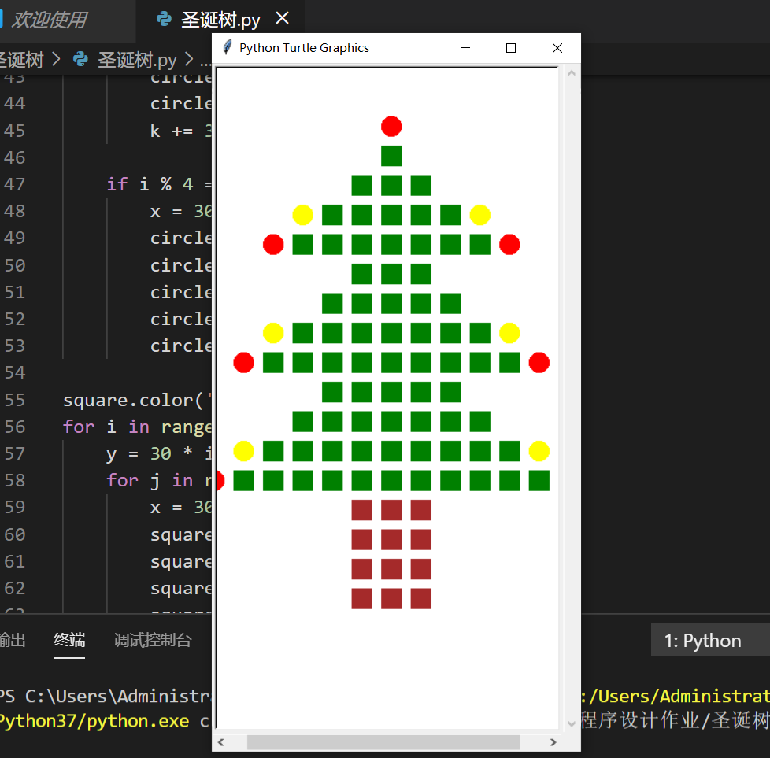Click the Python file icon in breadcrumb

(x=80, y=59)
